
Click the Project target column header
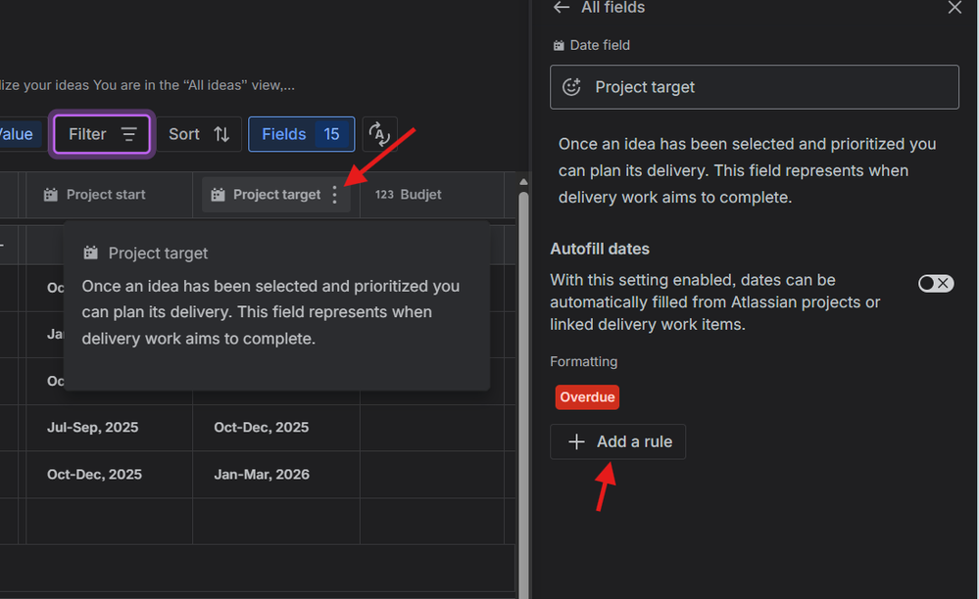tap(276, 195)
